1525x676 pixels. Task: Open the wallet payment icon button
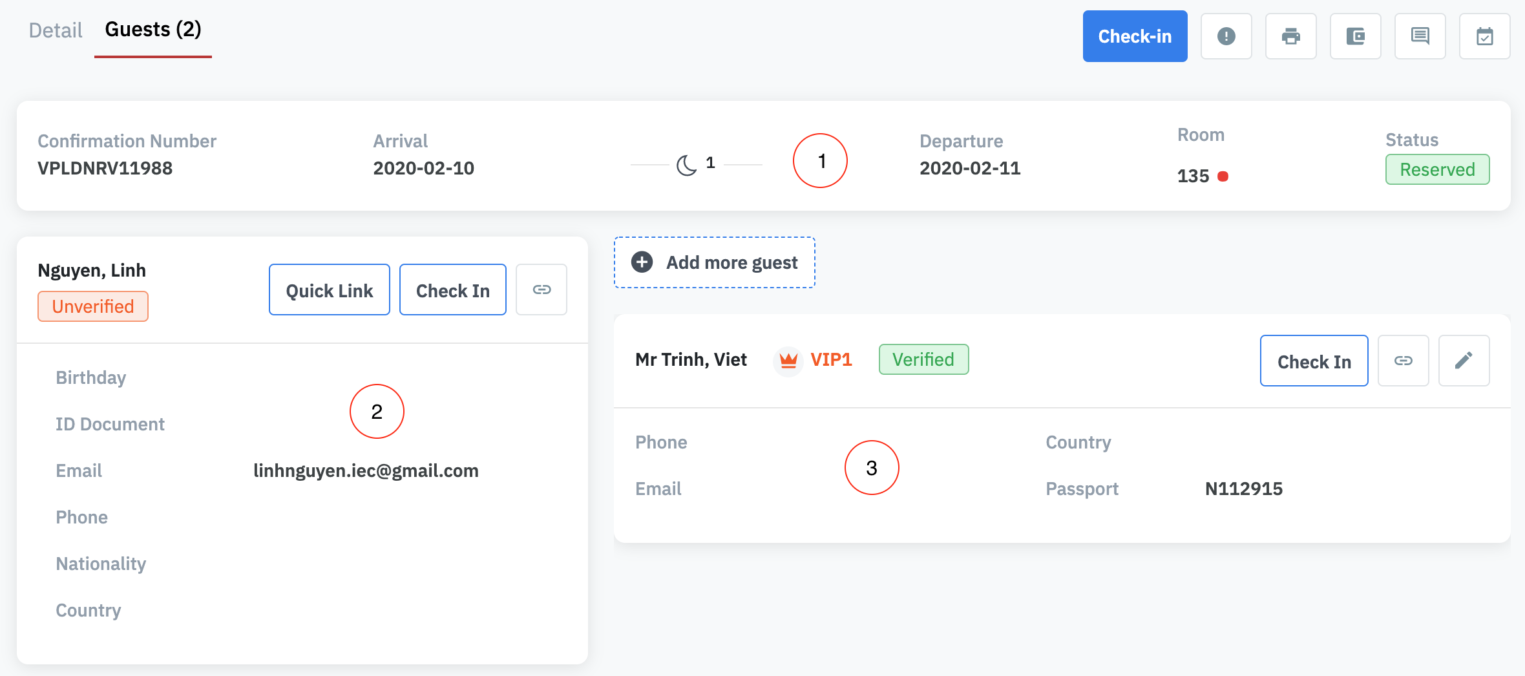pos(1355,36)
